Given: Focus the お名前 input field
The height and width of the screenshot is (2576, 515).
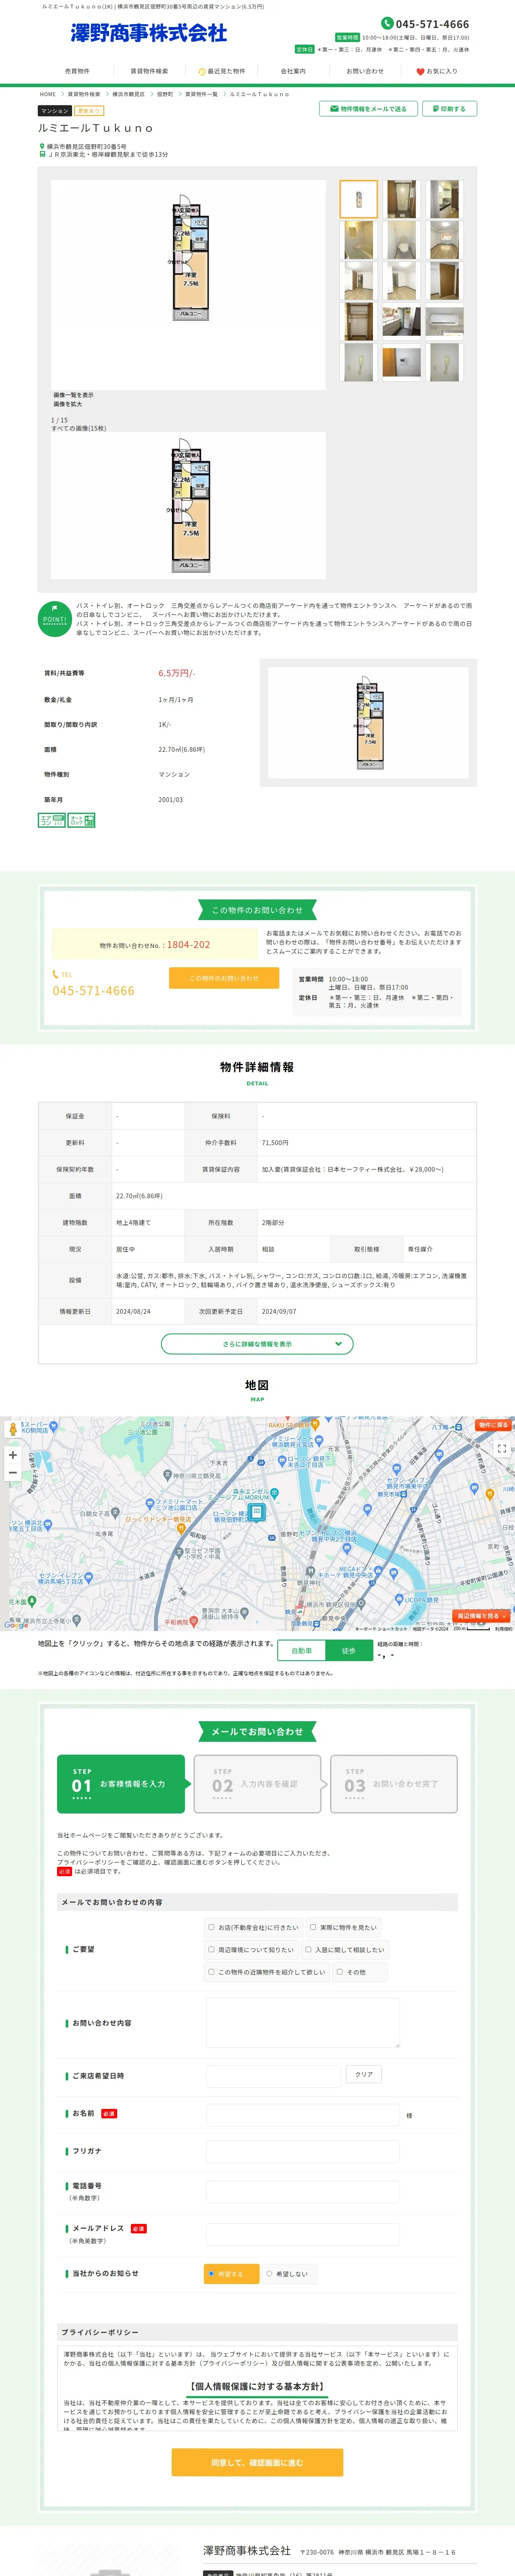Looking at the screenshot, I should pos(302,2114).
